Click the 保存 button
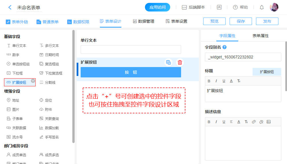Screen dimensions: 287x164 pos(241,21)
